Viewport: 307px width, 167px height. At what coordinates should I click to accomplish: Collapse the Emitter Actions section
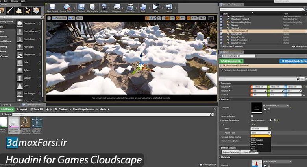(x=220, y=148)
